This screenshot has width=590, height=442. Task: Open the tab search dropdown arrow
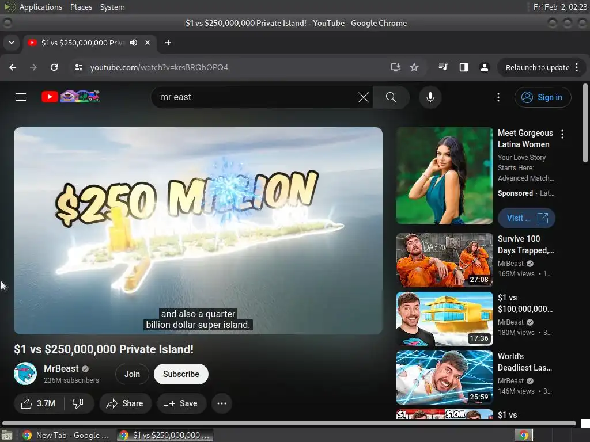point(12,43)
